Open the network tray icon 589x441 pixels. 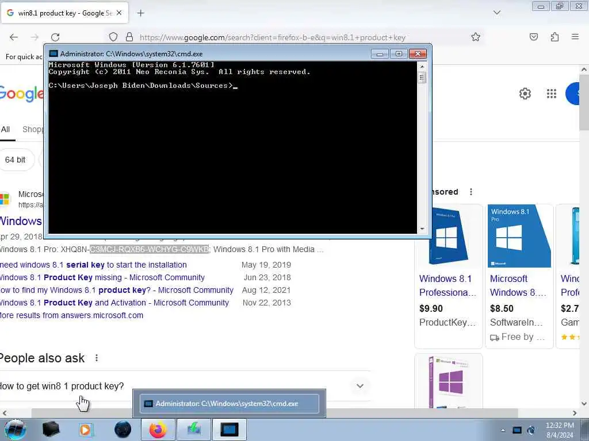click(x=517, y=430)
